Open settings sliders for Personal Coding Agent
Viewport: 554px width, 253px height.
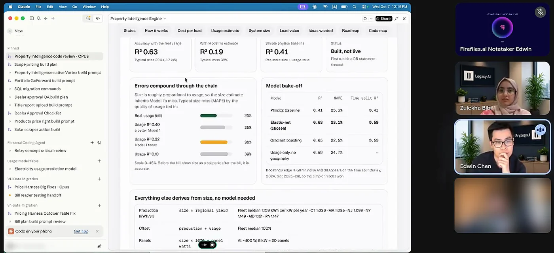99,143
